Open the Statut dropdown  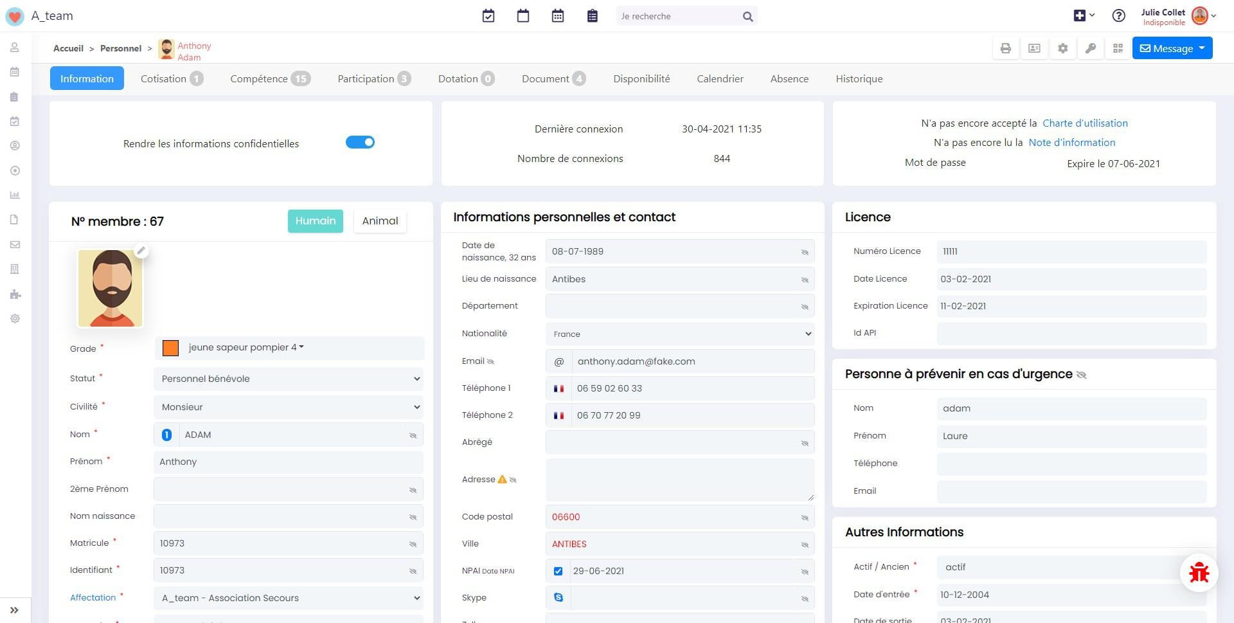pyautogui.click(x=289, y=379)
